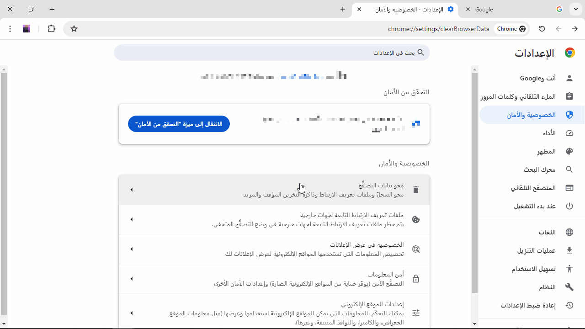Expand the third-party cookies row arrow
The width and height of the screenshot is (585, 329).
pyautogui.click(x=132, y=219)
